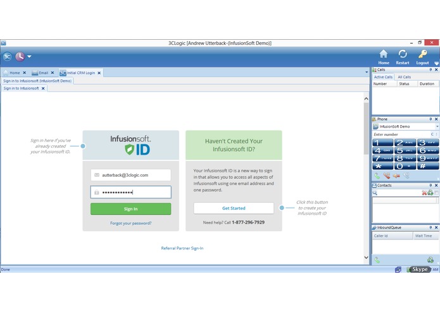This screenshot has width=440, height=312.
Task: Click the greyed-out phone icon in Phone panel
Action: [406, 176]
